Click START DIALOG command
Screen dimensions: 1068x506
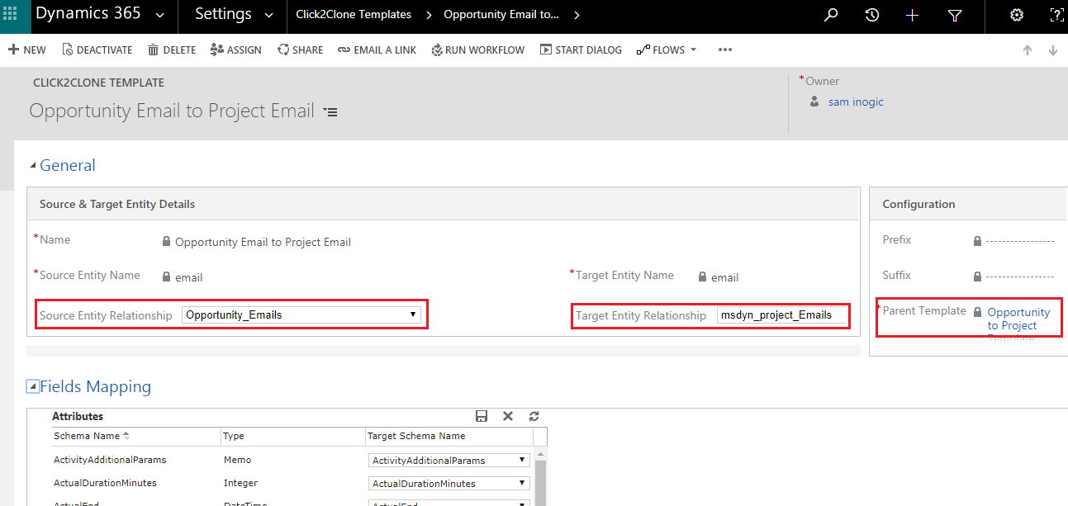[581, 50]
